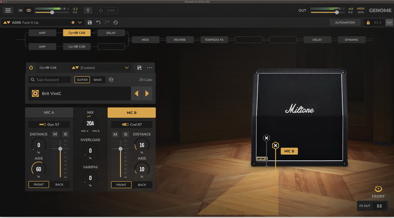The width and height of the screenshot is (394, 218).
Task: Select the upper AMP block
Action: click(x=42, y=33)
